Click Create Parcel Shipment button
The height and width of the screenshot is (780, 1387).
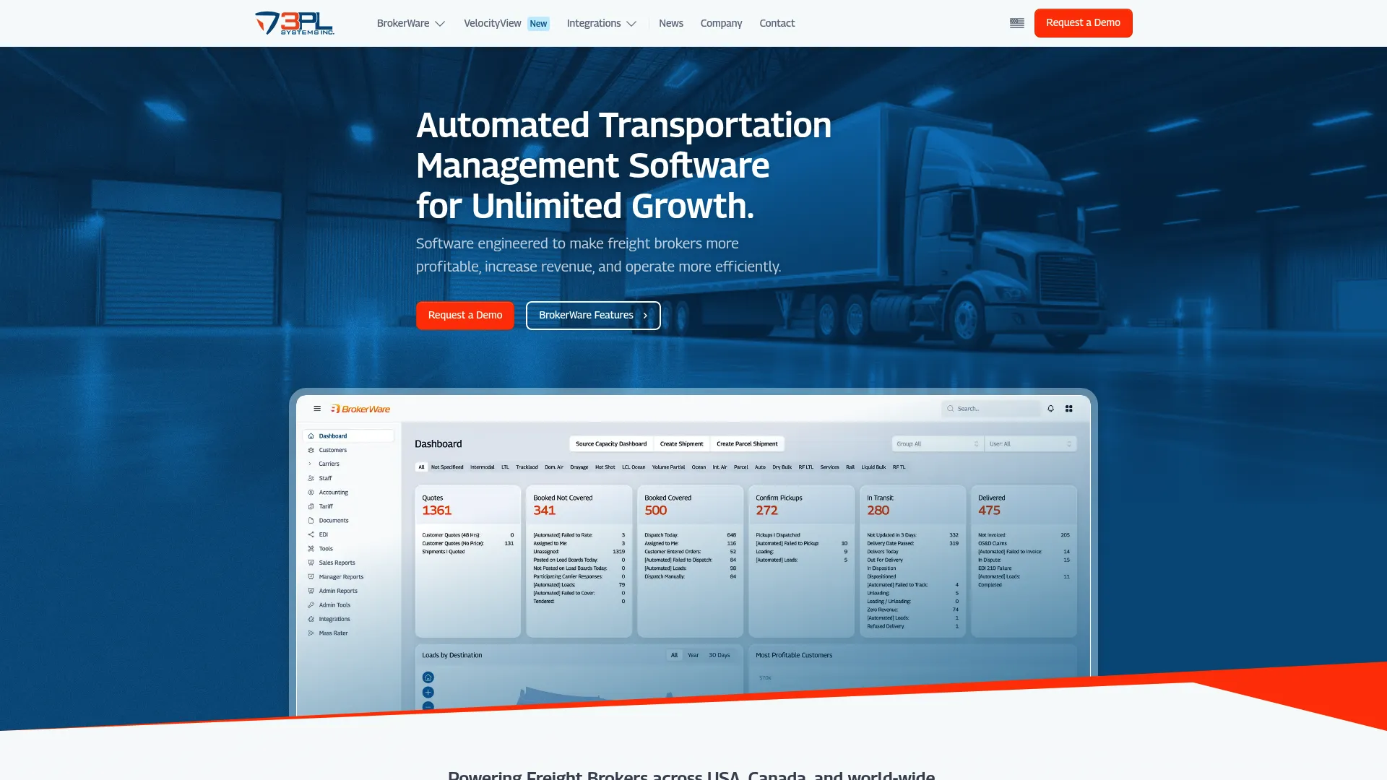(747, 444)
